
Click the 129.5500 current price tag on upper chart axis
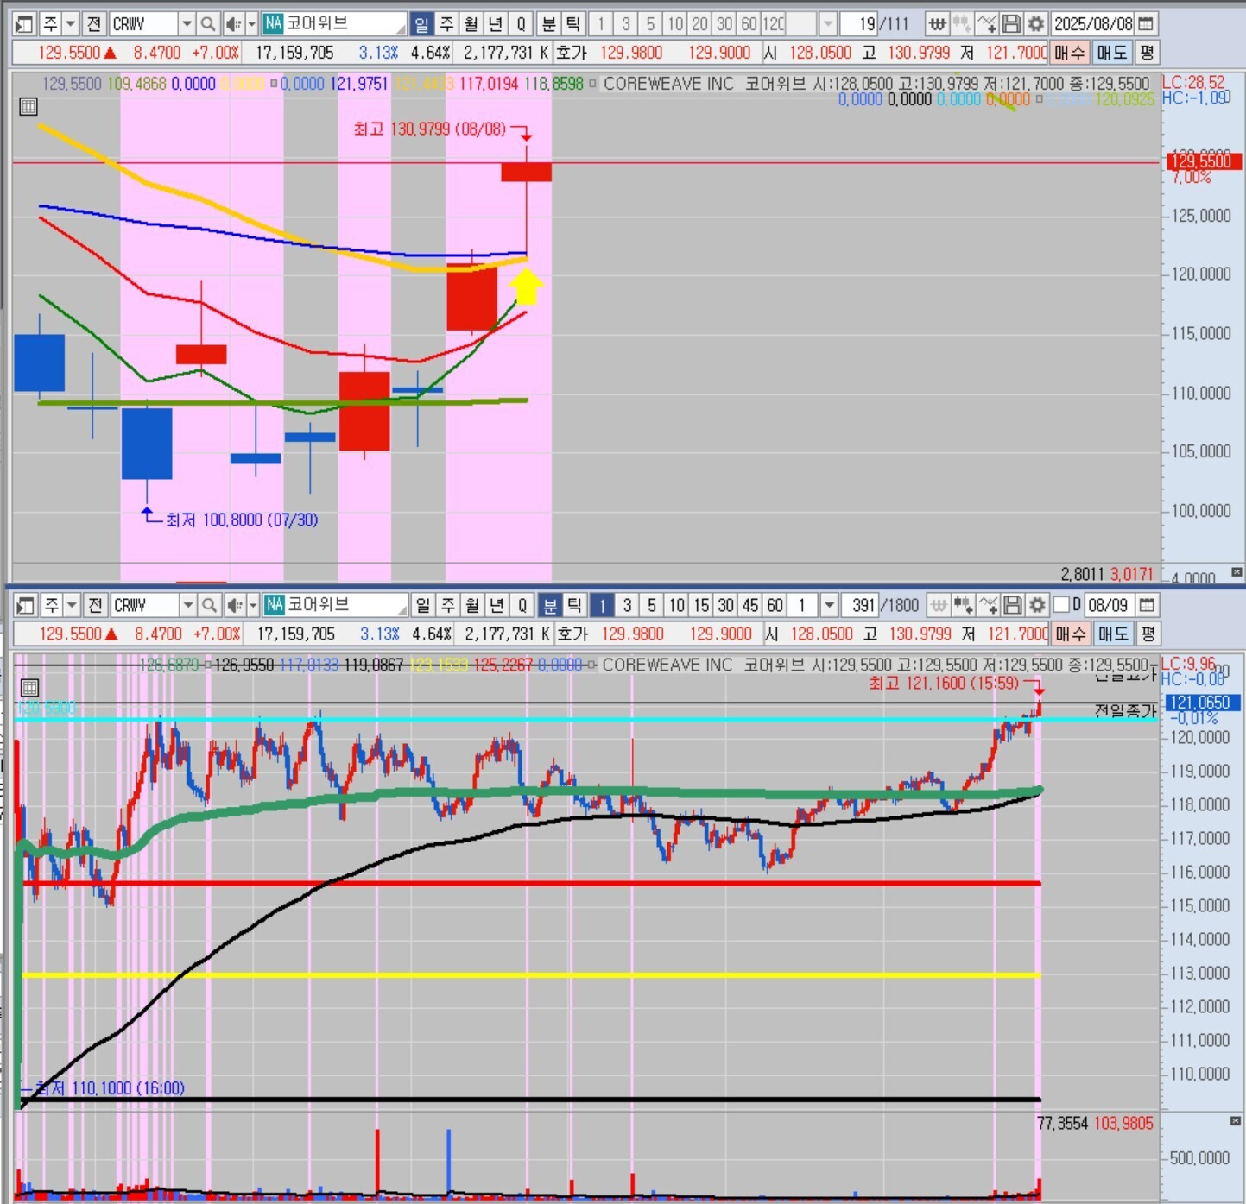click(1204, 161)
